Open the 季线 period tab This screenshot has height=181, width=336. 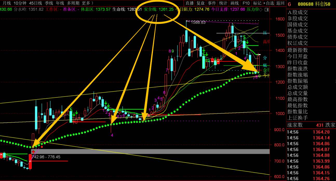coord(49,3)
